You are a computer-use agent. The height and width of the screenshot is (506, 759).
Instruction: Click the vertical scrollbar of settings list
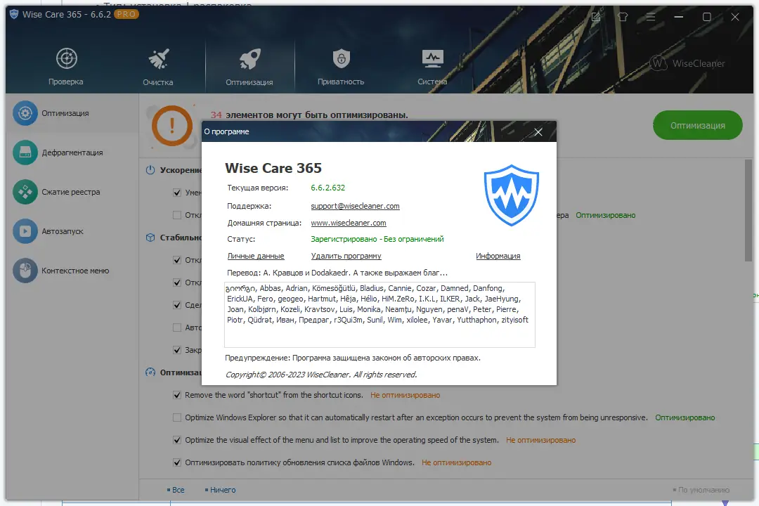tap(748, 211)
